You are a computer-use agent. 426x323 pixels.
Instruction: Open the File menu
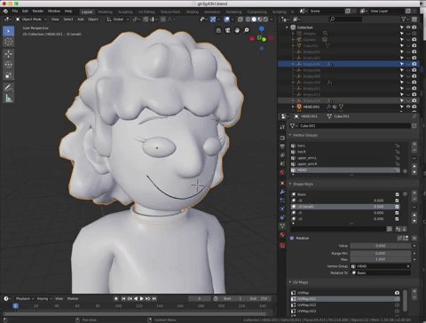[x=15, y=12]
